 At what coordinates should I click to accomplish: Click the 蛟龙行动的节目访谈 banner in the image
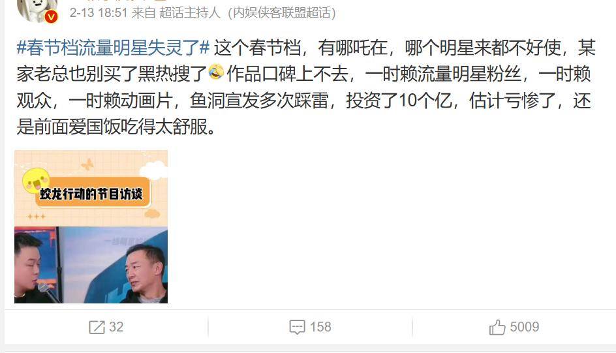pos(93,192)
